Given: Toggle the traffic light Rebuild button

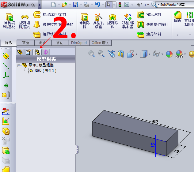Looking at the screenshot, I should click(120, 5).
